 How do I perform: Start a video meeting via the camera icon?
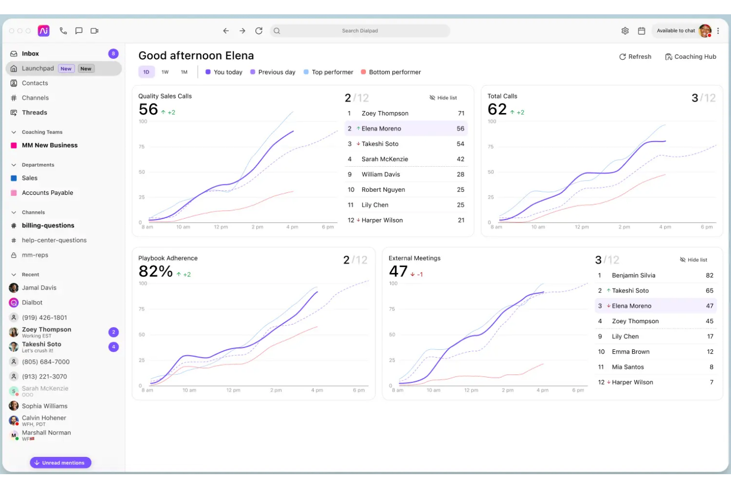point(94,31)
